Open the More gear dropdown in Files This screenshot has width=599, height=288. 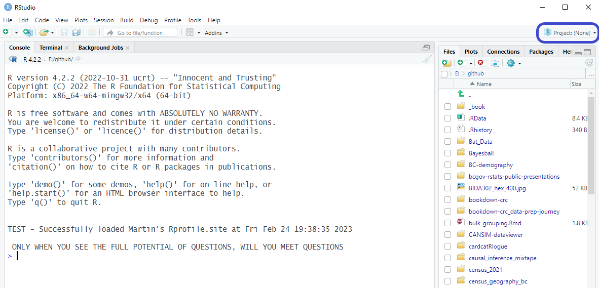coord(513,63)
